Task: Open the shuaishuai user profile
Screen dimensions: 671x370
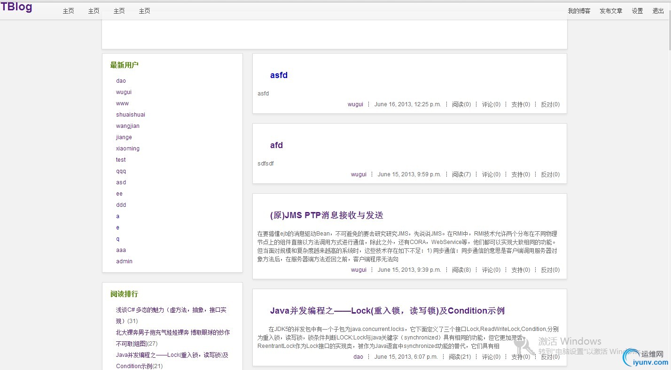Action: (131, 115)
